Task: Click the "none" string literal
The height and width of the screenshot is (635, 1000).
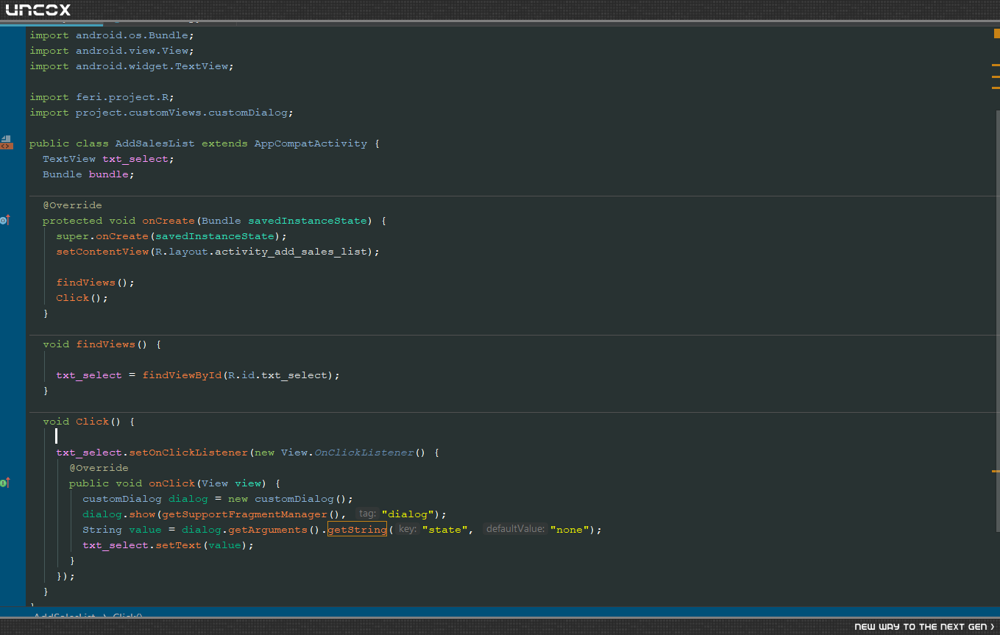Action: point(570,530)
